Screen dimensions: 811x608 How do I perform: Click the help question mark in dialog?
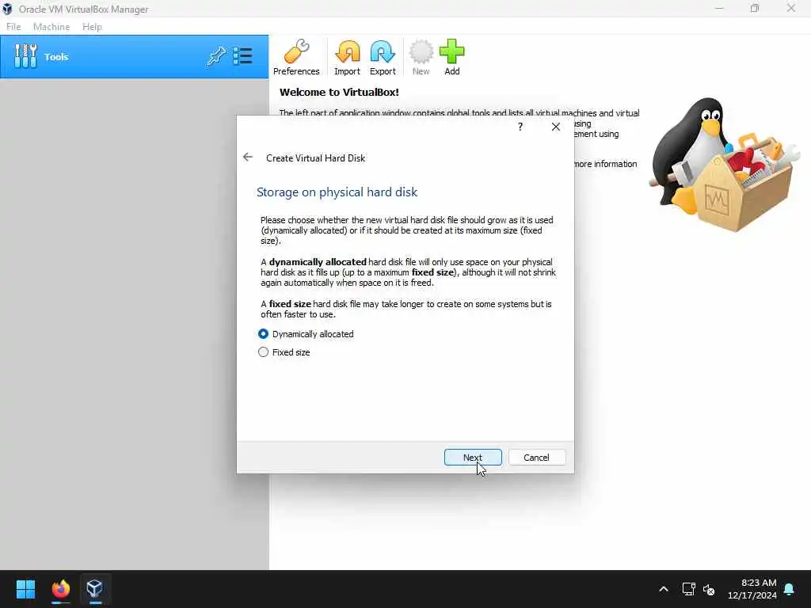(x=520, y=127)
